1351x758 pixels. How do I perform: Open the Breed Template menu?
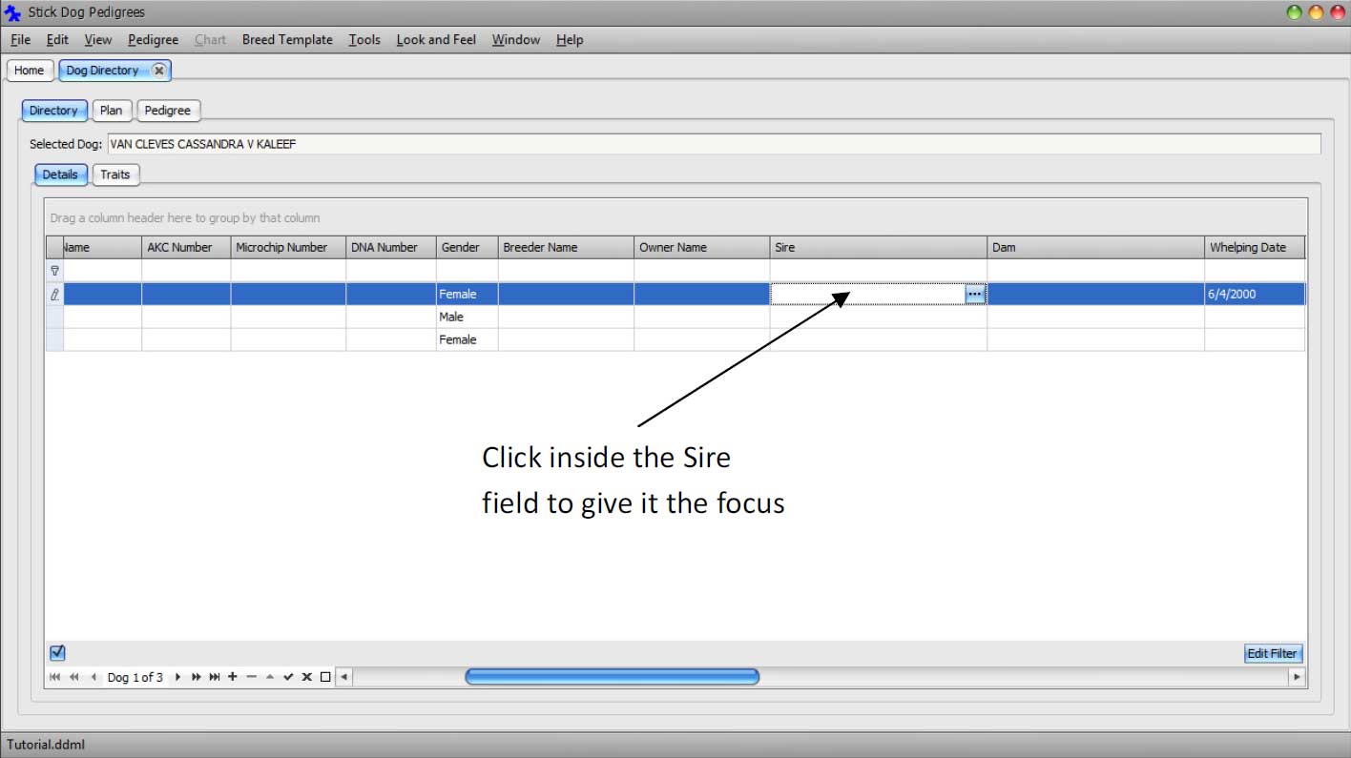pyautogui.click(x=287, y=40)
